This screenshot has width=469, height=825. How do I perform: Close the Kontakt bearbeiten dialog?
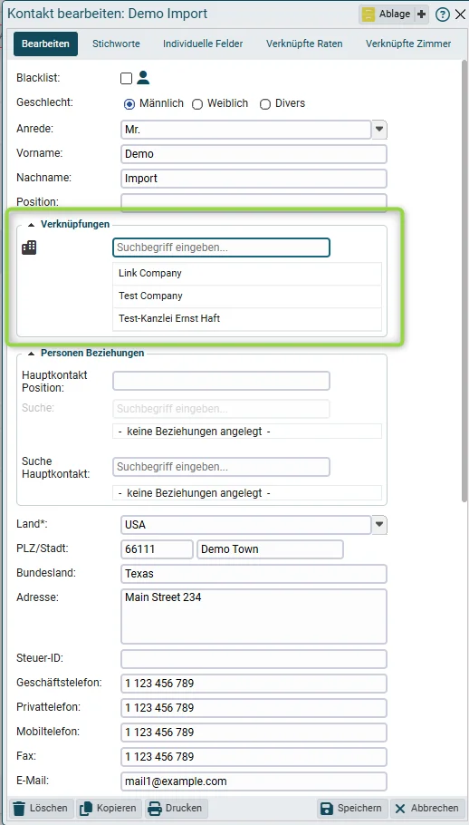click(x=460, y=15)
